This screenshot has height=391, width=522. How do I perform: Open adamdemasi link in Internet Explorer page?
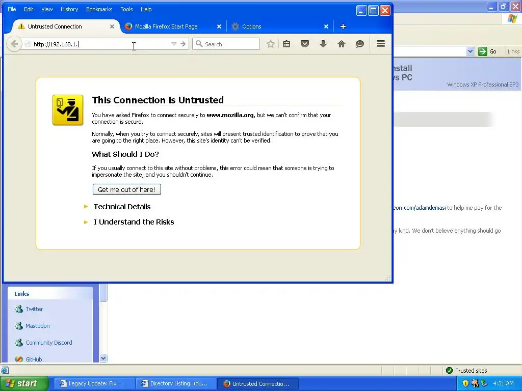click(x=420, y=208)
